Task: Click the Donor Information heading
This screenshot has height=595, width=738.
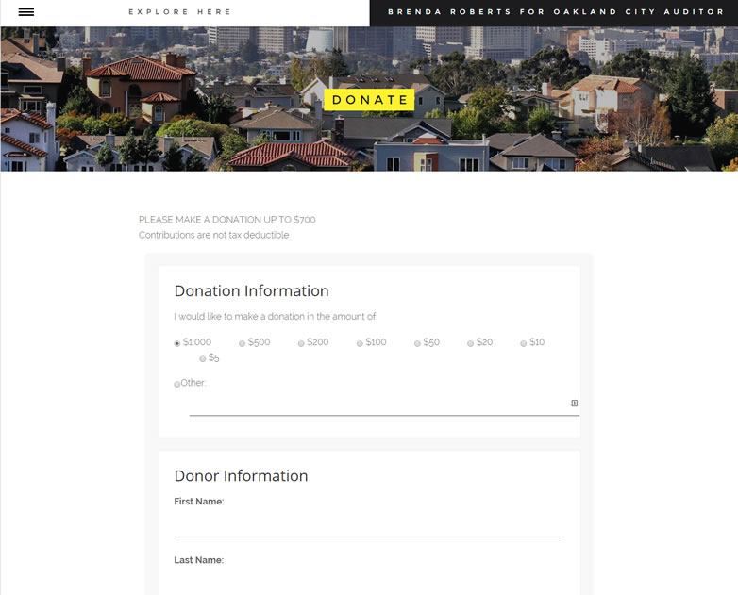Action: (x=241, y=476)
